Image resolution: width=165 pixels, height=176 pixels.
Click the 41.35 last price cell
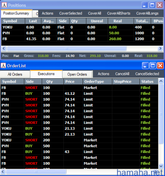click(31, 39)
